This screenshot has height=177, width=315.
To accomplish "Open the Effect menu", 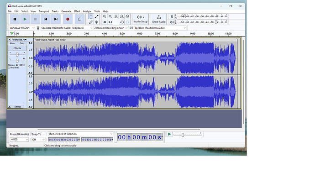I will [x=77, y=11].
